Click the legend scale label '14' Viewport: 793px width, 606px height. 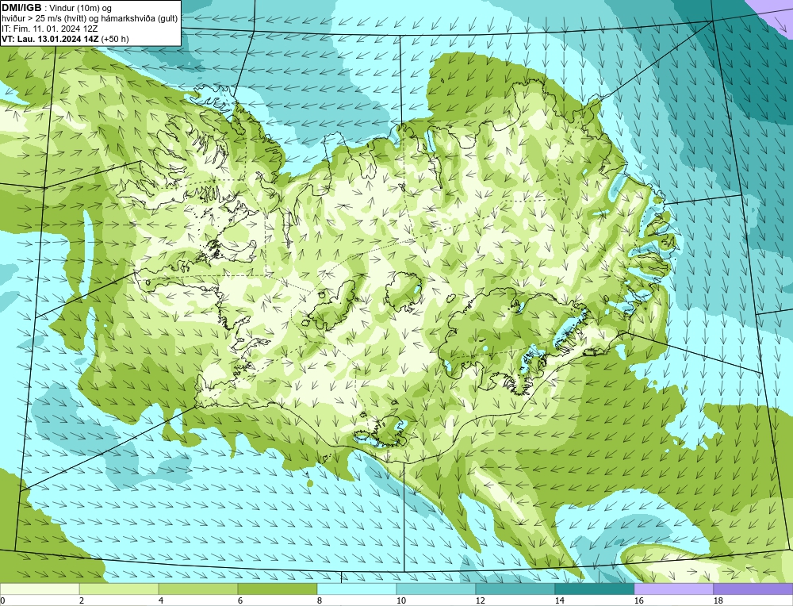click(x=559, y=600)
